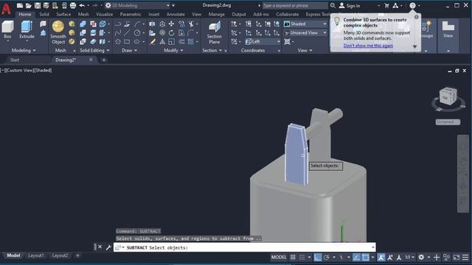Expand the Modeling panel

coord(24,51)
